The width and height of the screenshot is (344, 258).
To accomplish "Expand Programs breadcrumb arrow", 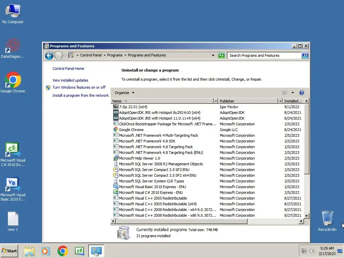I will tap(125, 55).
